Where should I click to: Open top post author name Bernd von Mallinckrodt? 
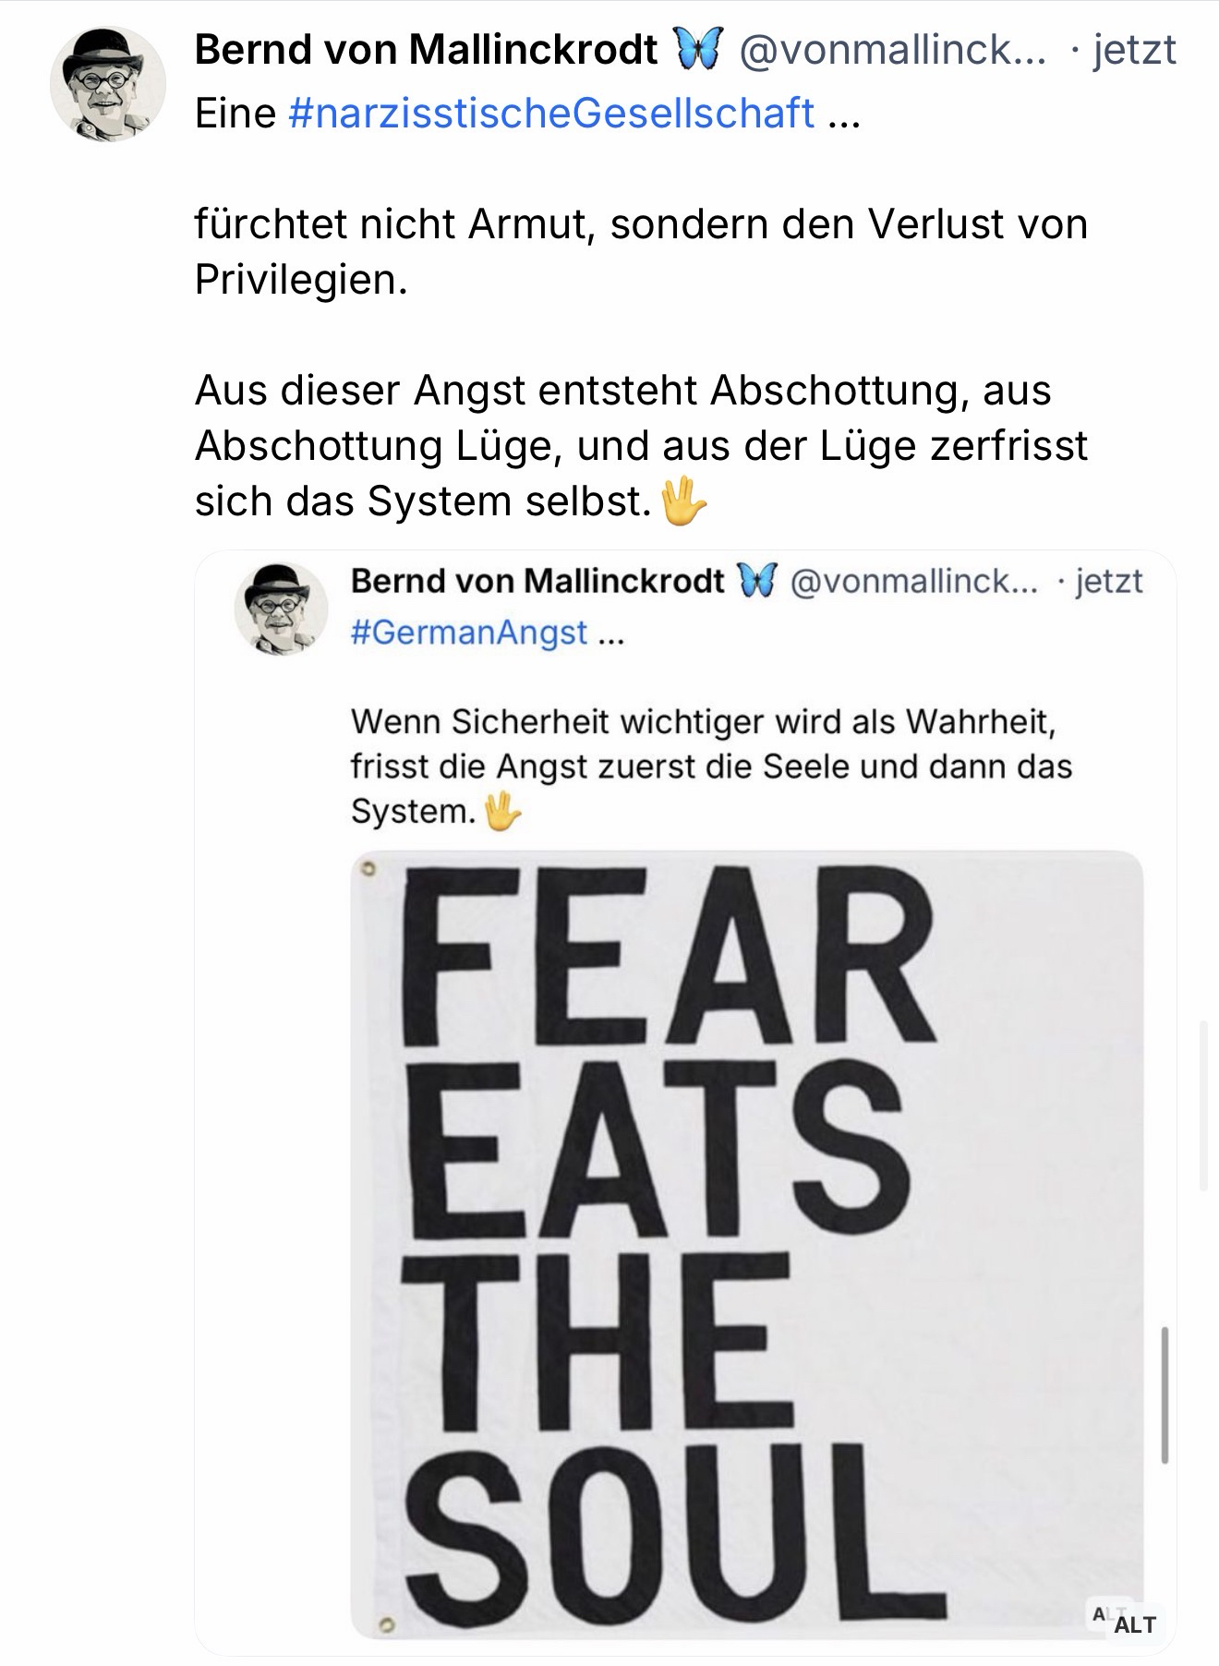(426, 49)
